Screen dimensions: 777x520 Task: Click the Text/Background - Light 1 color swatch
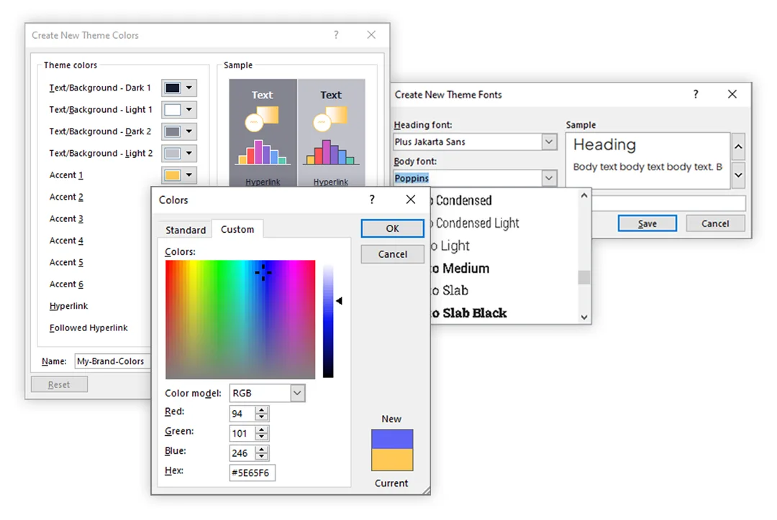click(173, 110)
